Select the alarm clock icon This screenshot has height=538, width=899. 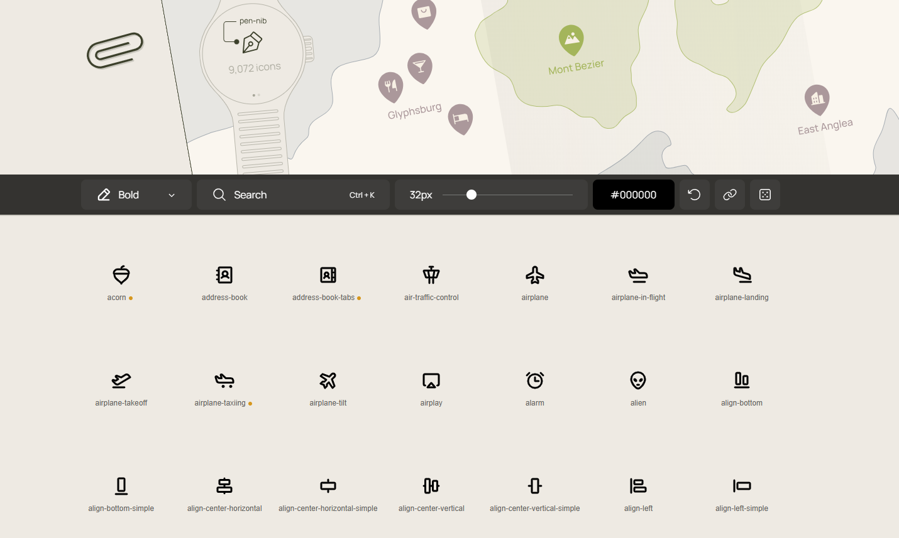[x=535, y=380]
